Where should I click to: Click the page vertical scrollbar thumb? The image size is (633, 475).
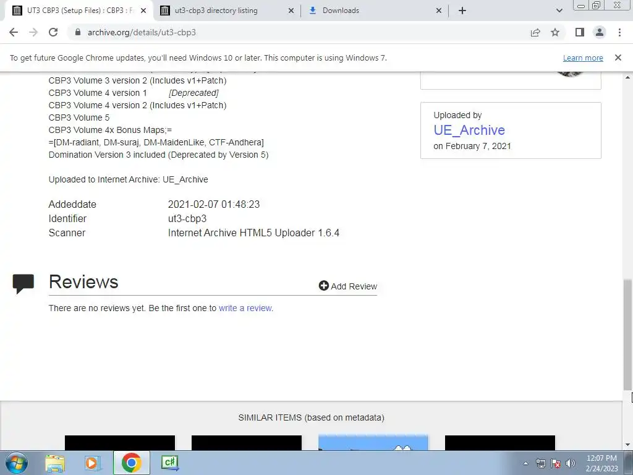tap(628, 335)
